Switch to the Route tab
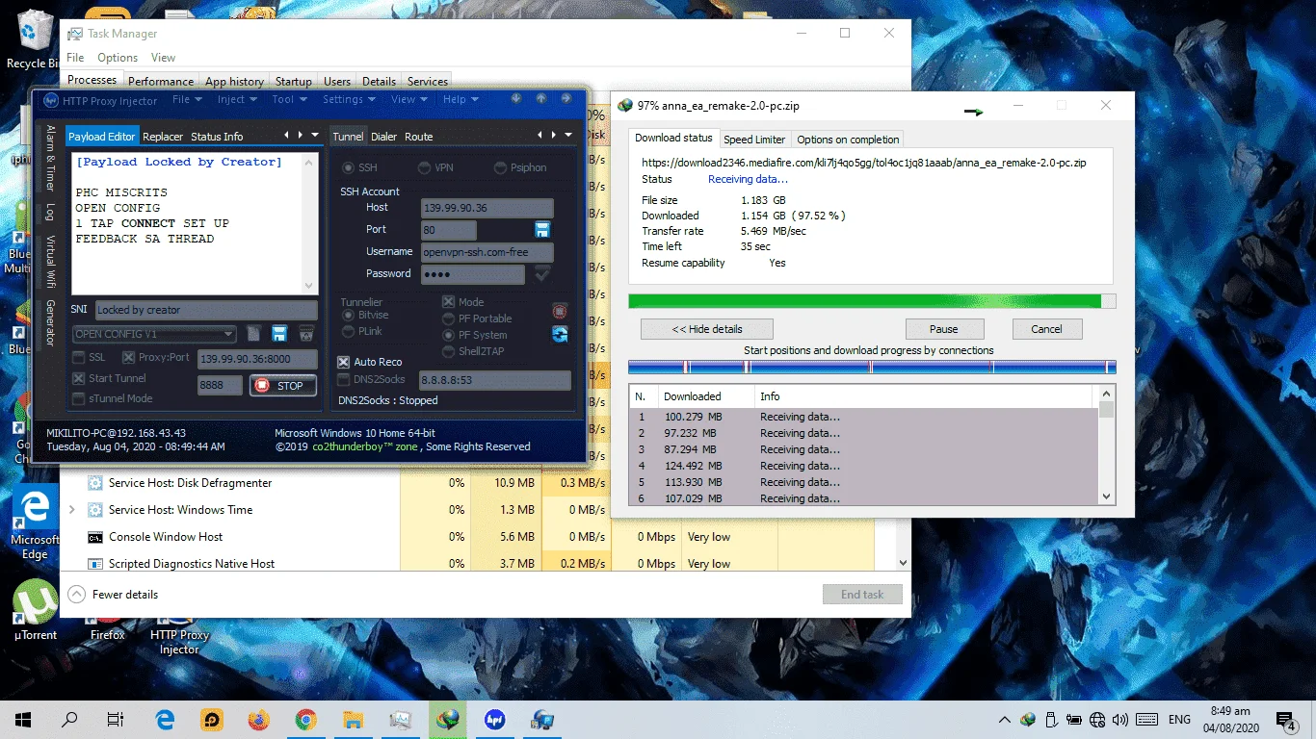1316x739 pixels. click(x=418, y=137)
